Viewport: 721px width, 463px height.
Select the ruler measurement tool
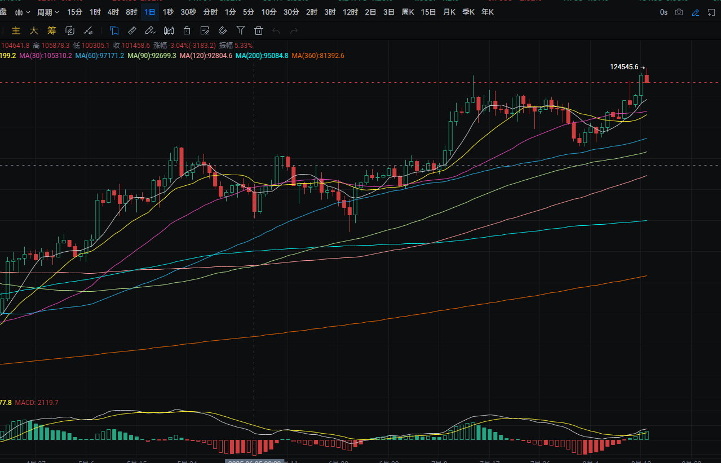coord(132,30)
